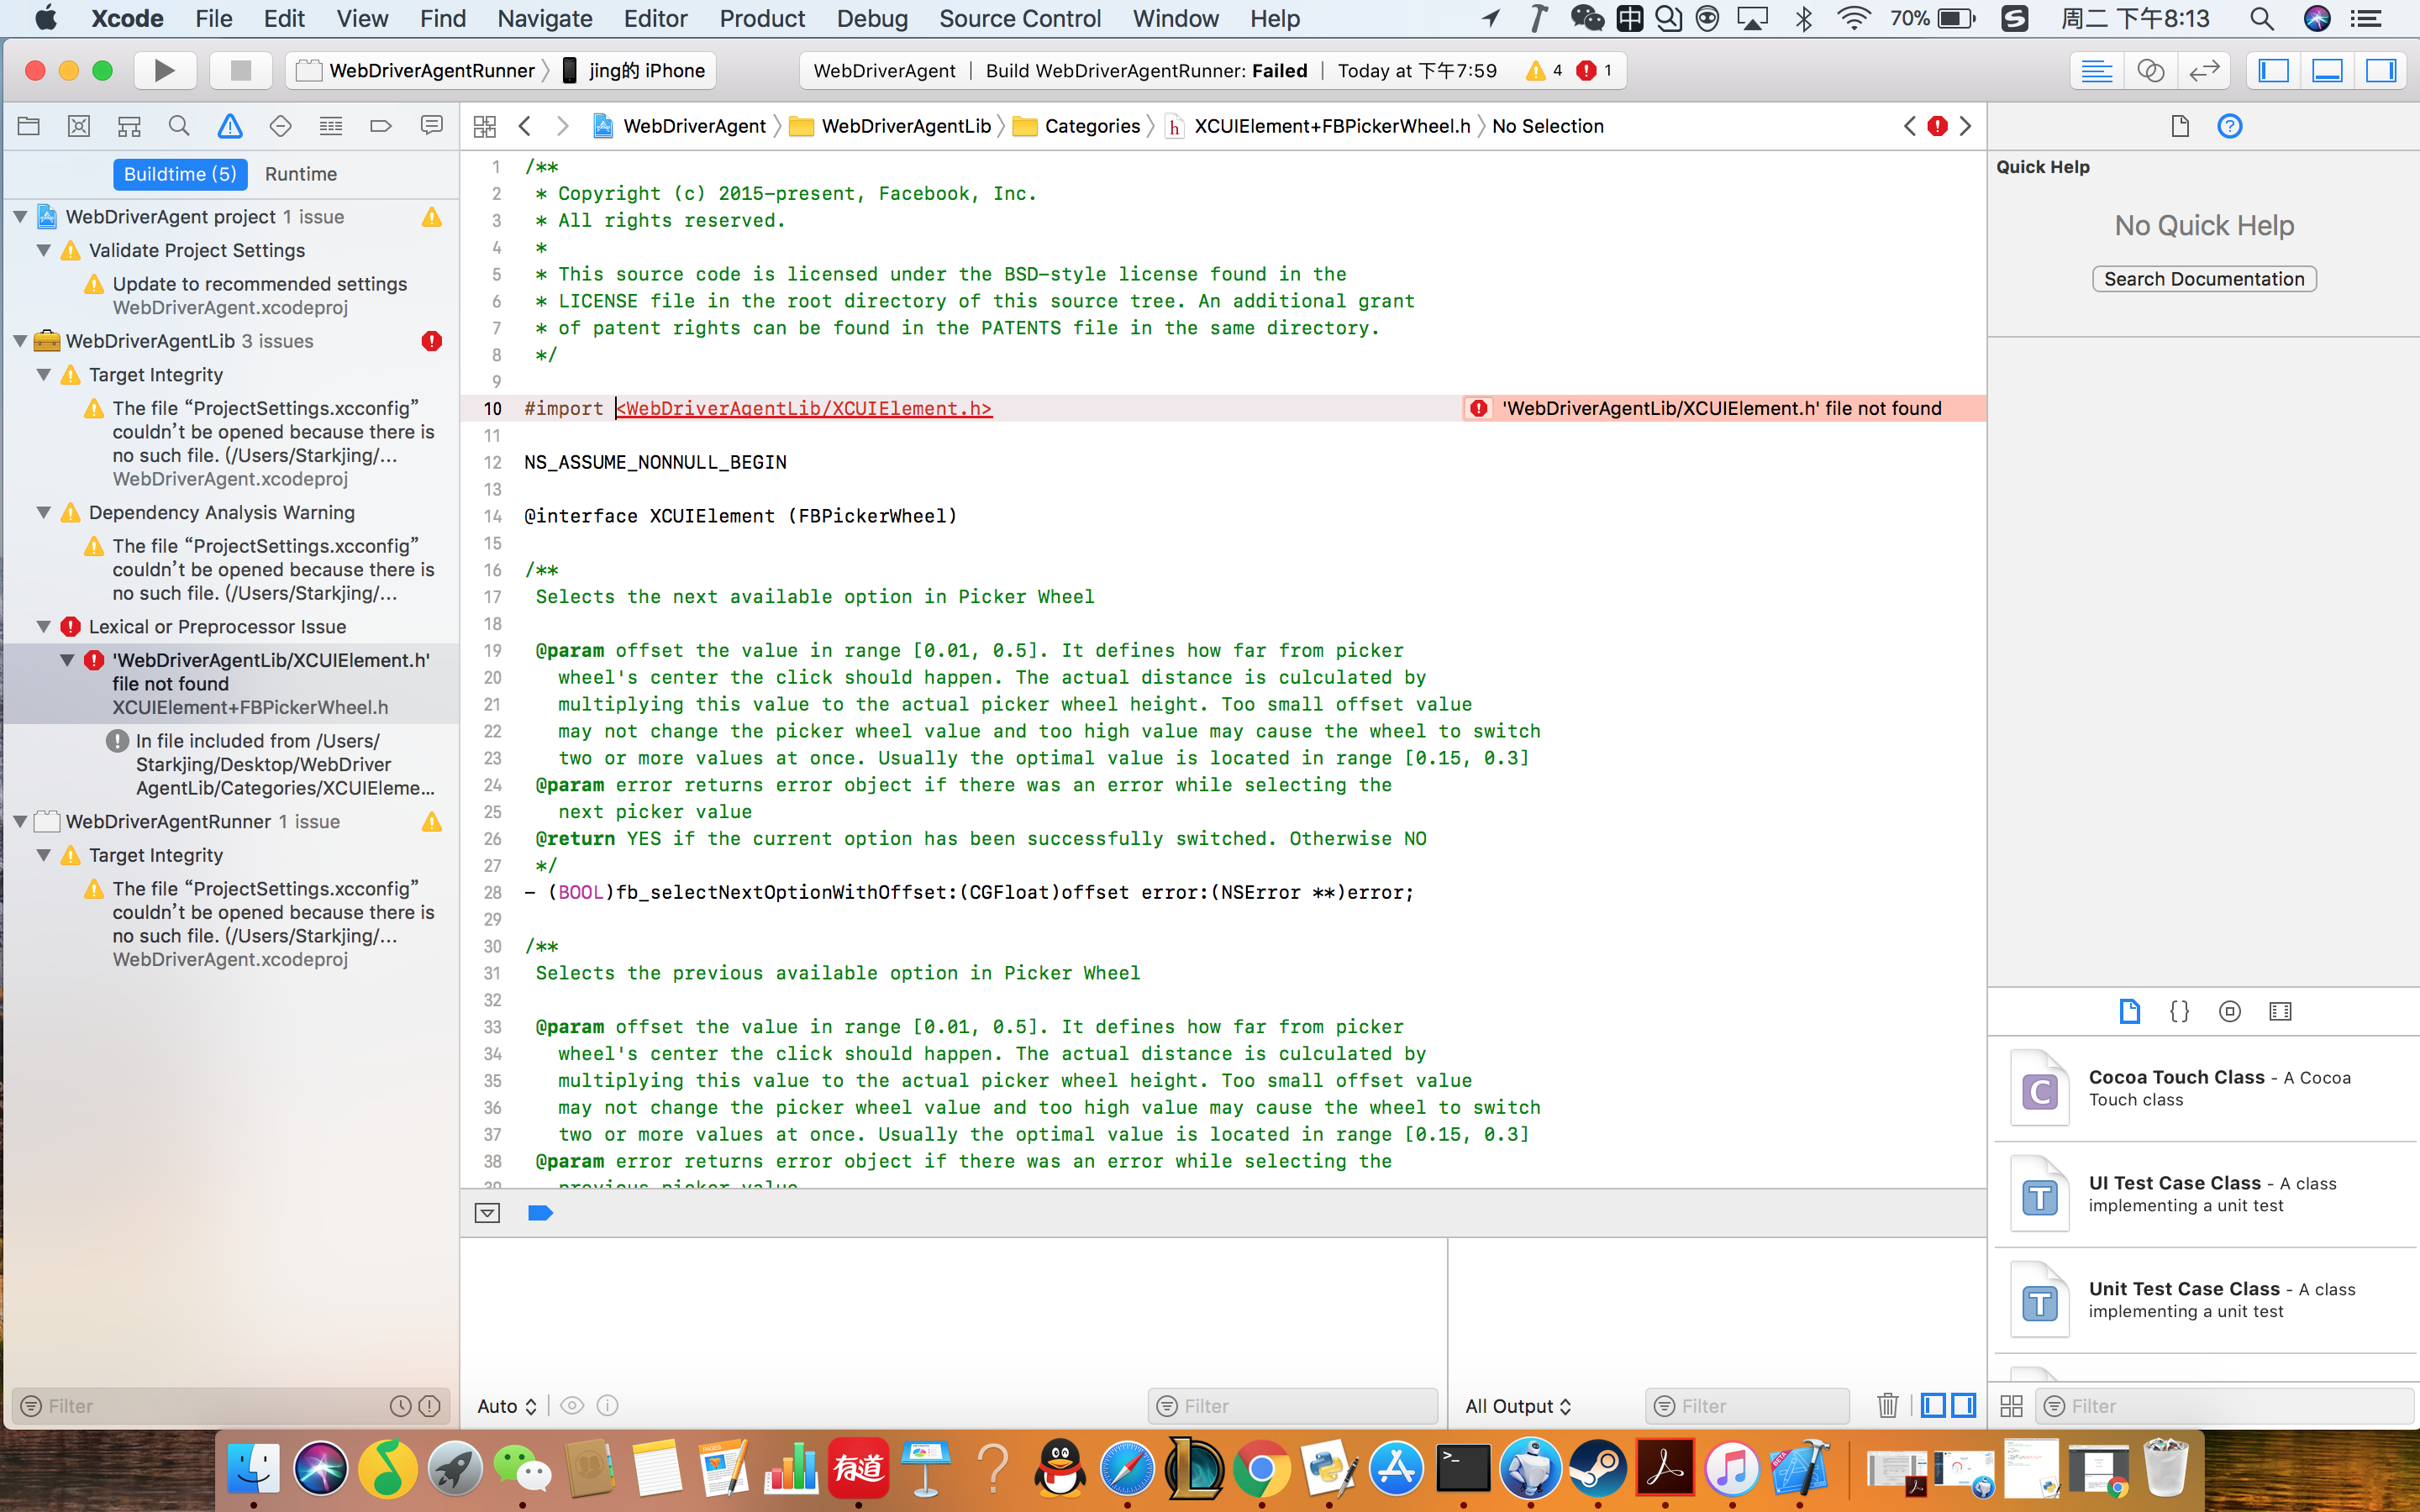
Task: Hide the Navigator panel using the left panel toggle
Action: click(2274, 70)
